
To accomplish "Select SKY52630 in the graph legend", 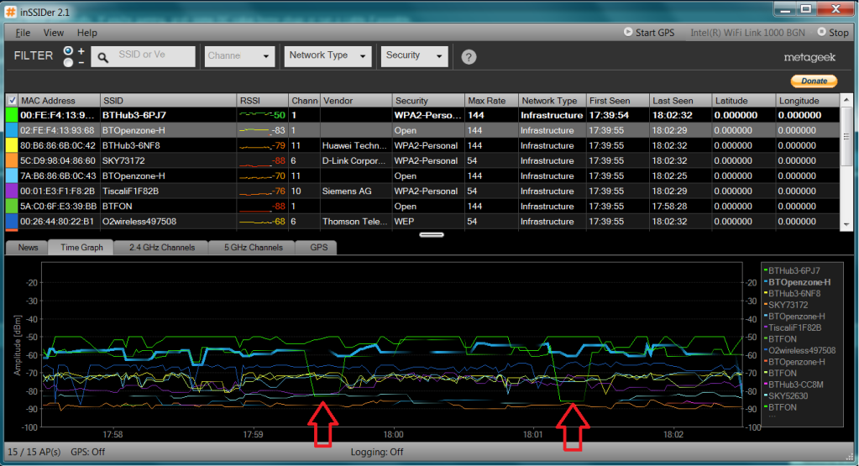I will coord(788,396).
